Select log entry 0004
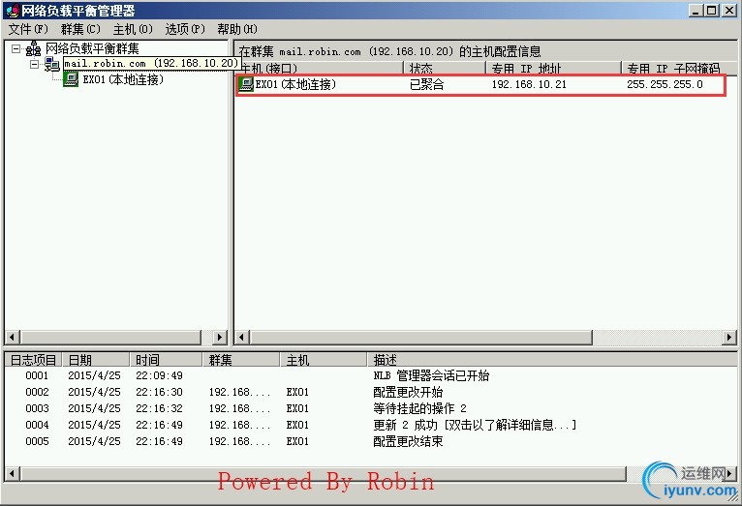The width and height of the screenshot is (742, 506). pyautogui.click(x=371, y=425)
